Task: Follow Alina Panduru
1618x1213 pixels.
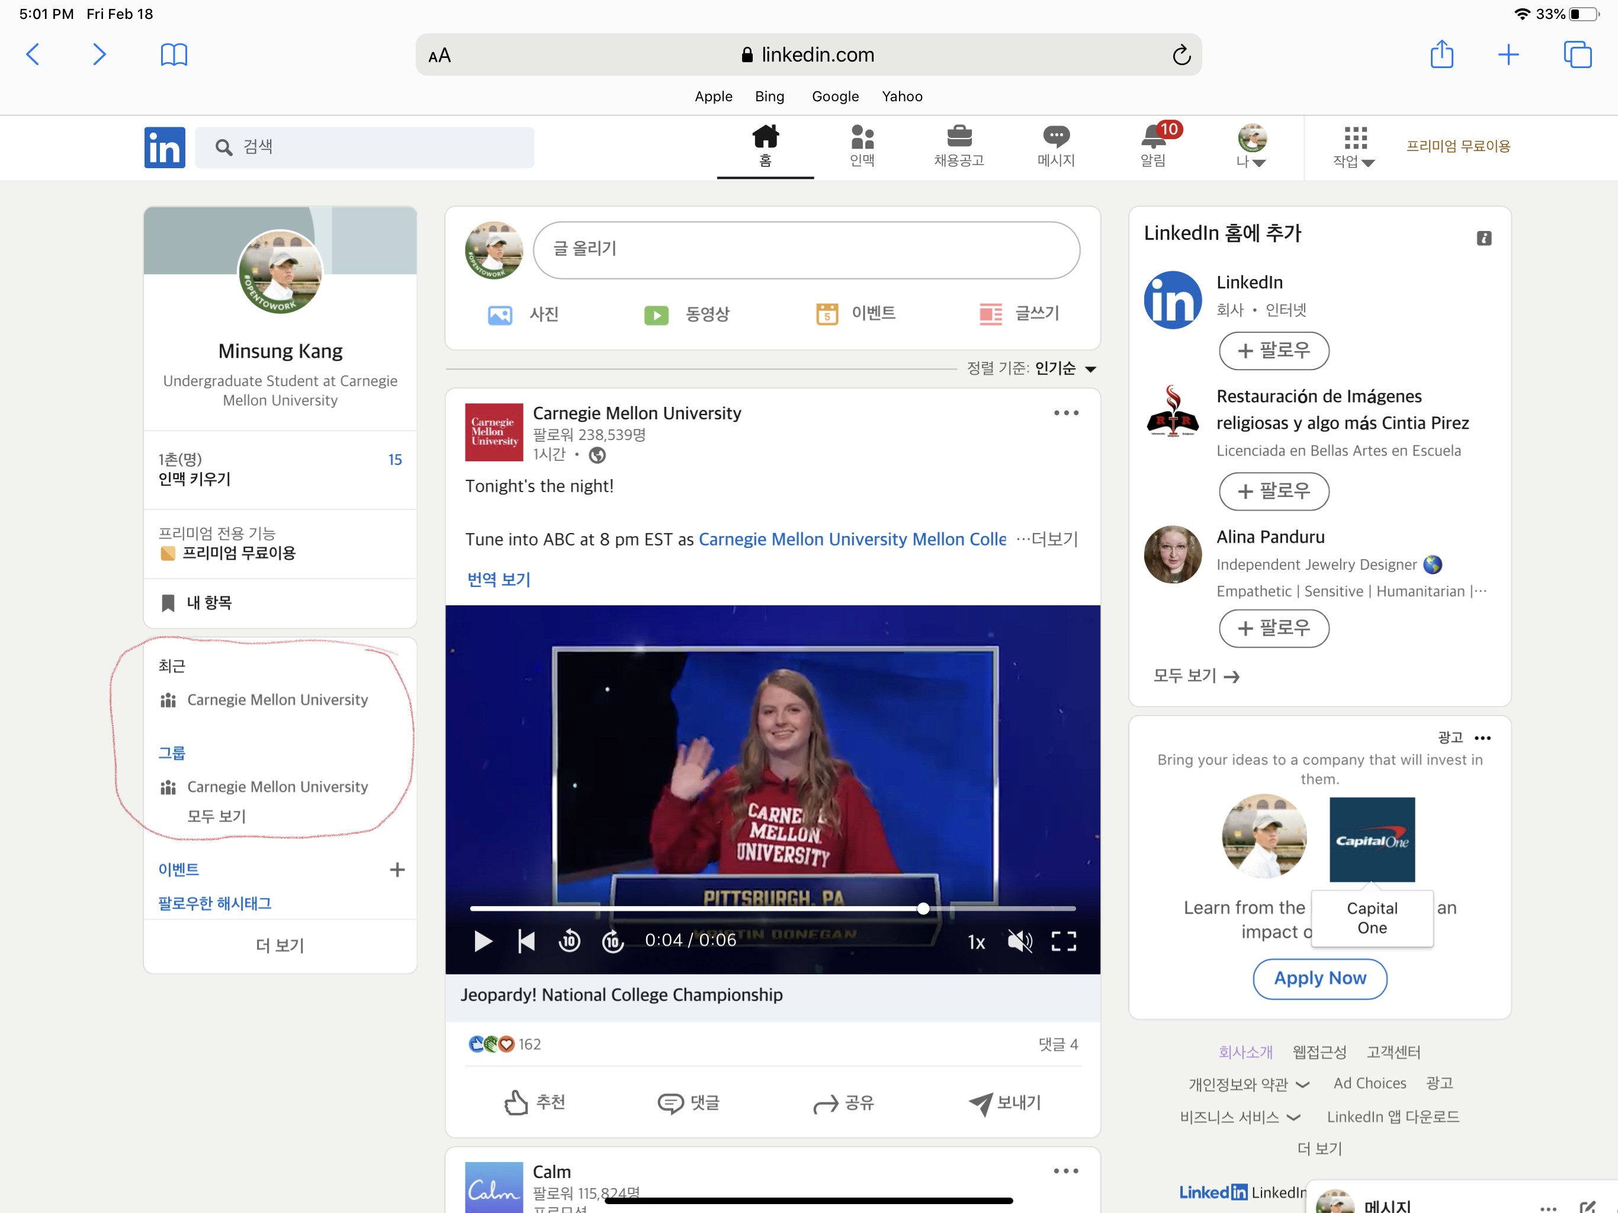Action: pos(1273,628)
